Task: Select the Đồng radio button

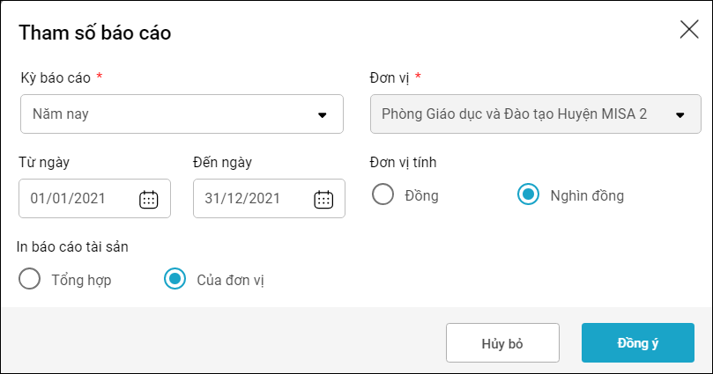Action: tap(382, 194)
